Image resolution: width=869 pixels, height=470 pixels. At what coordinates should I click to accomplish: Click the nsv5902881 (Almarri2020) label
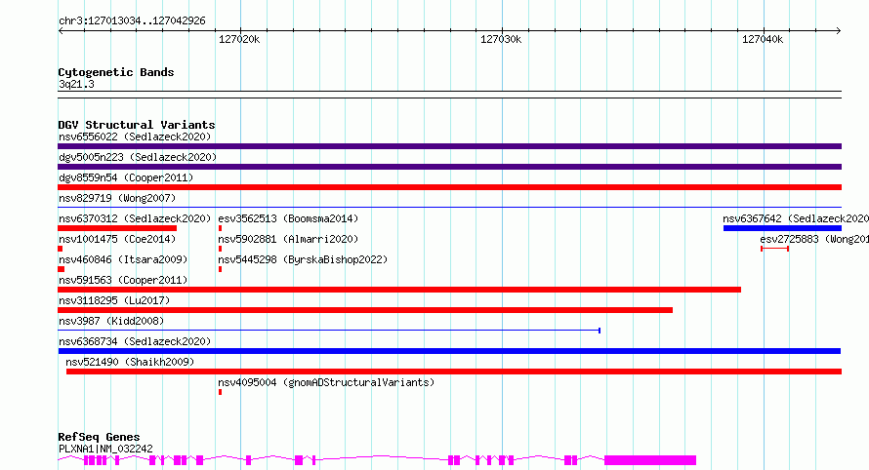point(288,239)
